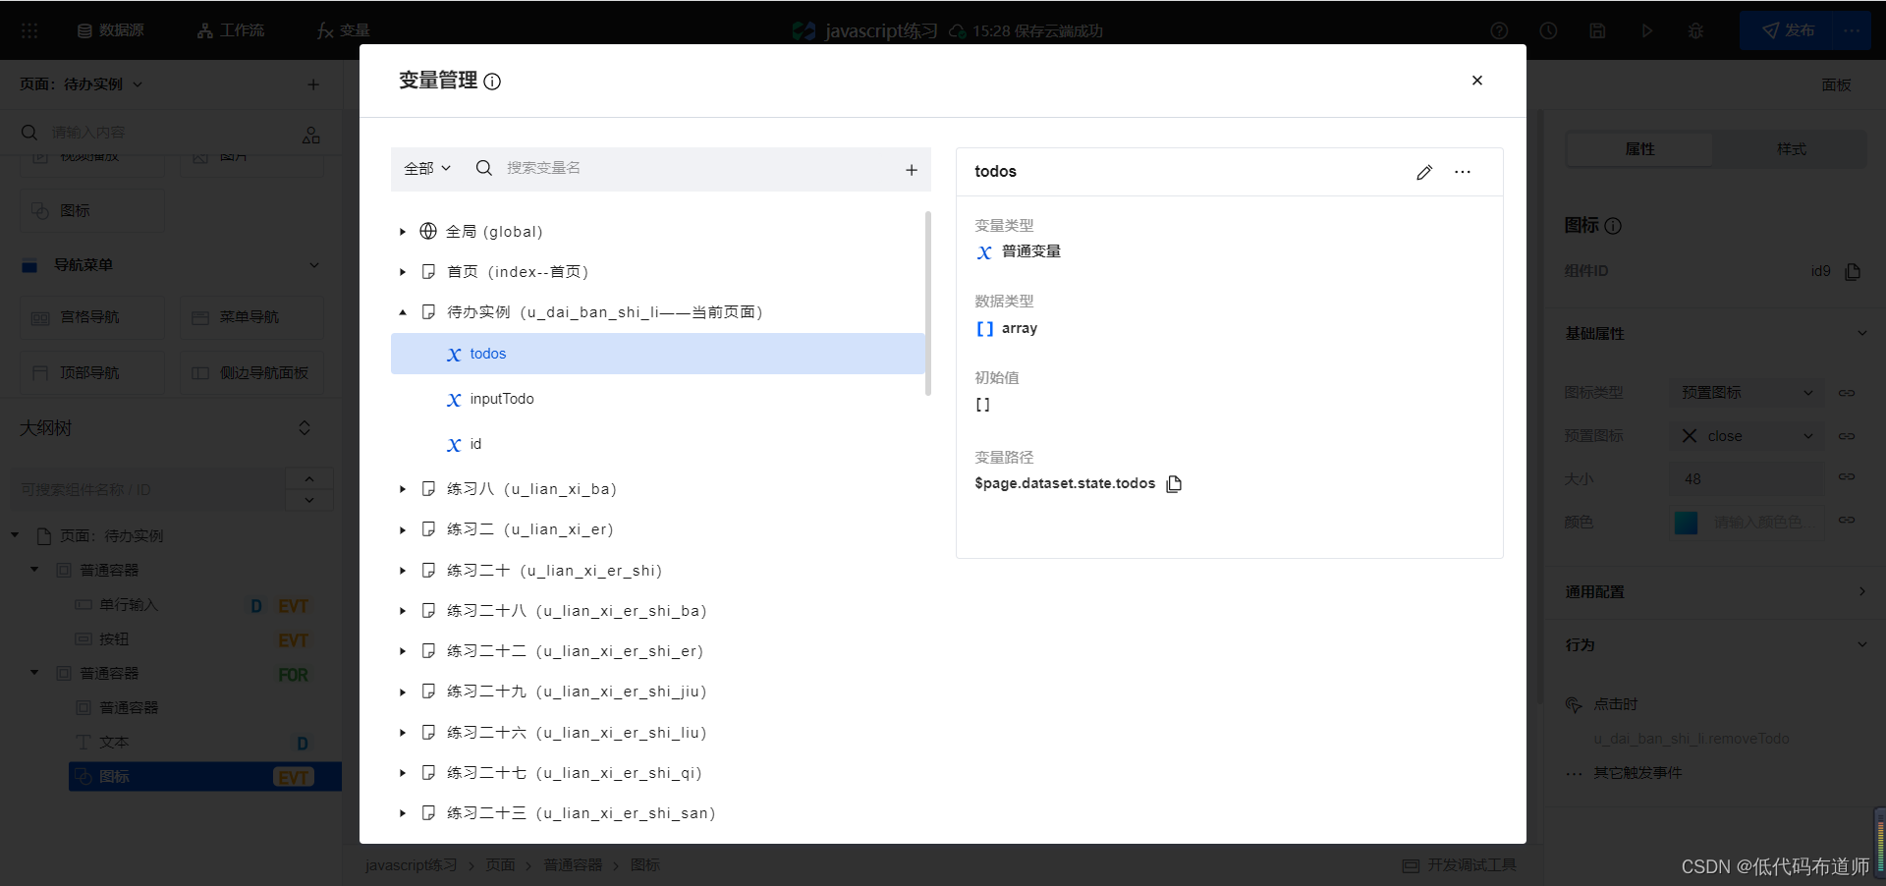1886x886 pixels.
Task: Click the preview play icon
Action: tap(1646, 30)
